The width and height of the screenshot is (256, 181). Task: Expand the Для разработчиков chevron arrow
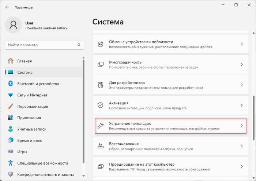tap(241, 85)
